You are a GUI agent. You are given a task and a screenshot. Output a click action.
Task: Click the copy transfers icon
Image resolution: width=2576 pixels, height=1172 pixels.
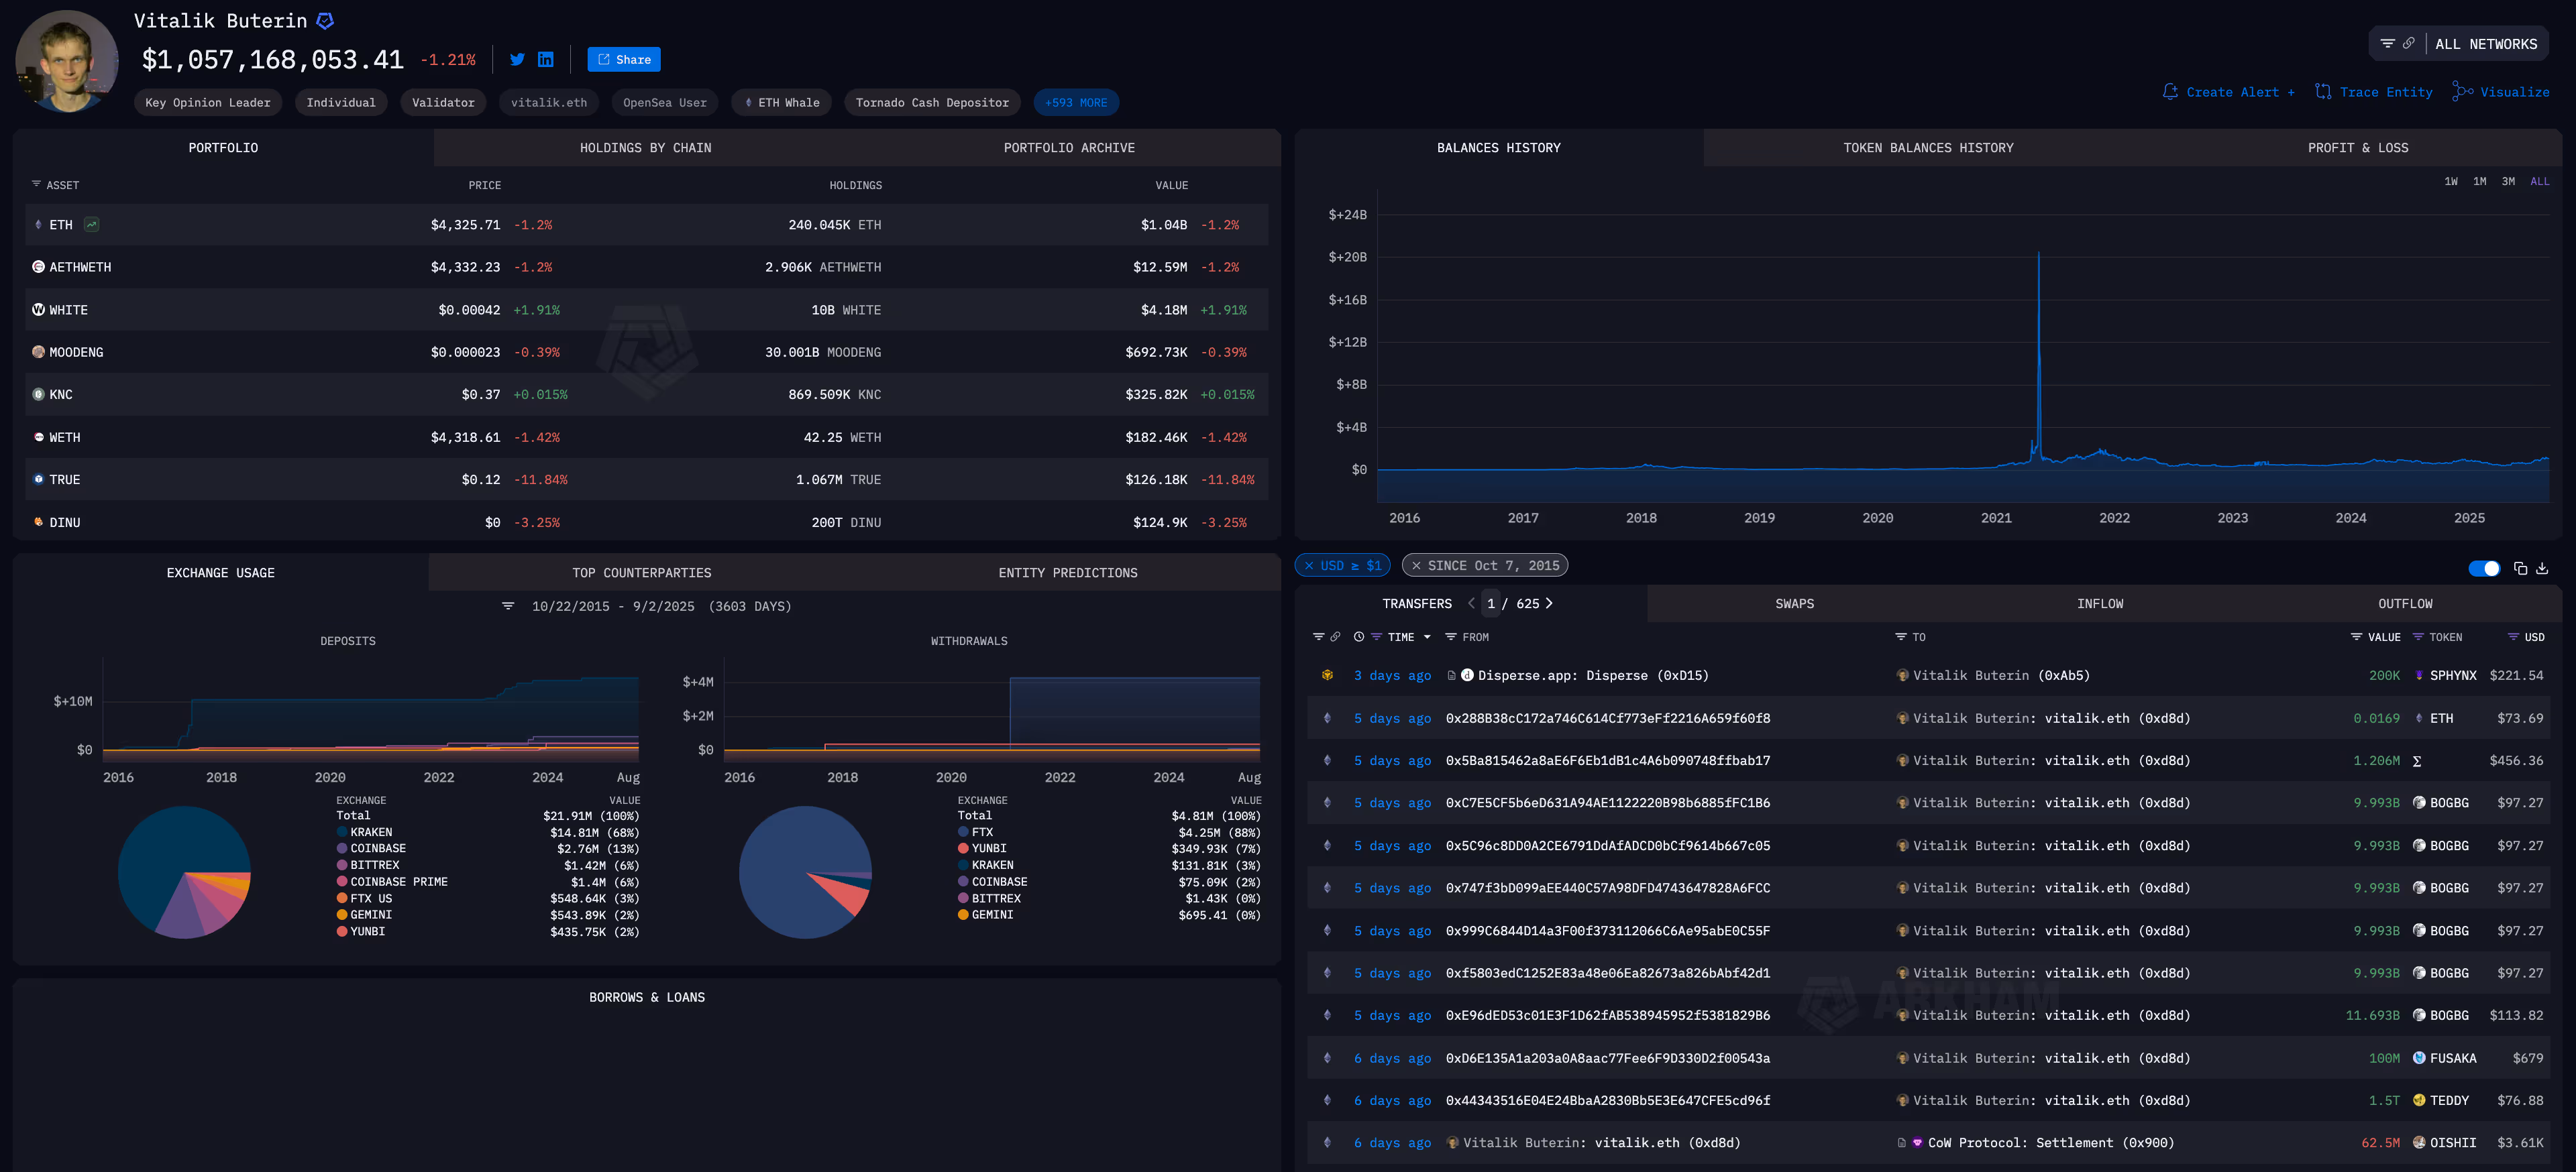pyautogui.click(x=2520, y=569)
